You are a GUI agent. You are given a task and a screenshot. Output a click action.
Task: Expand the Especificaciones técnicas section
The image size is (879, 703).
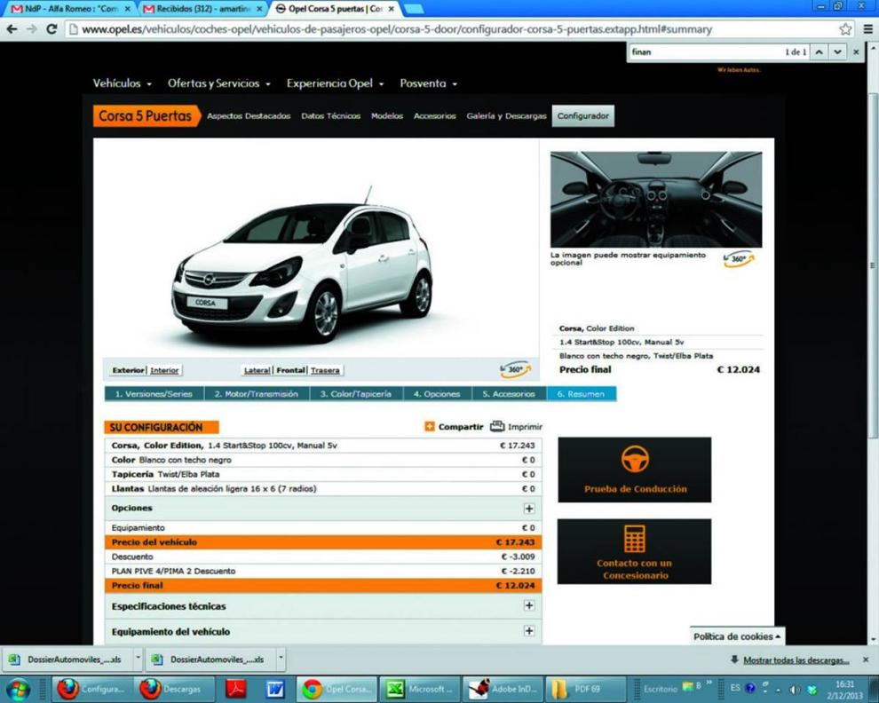[528, 605]
